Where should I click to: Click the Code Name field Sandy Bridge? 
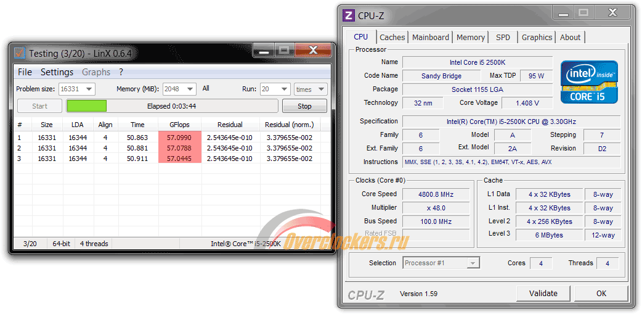coord(441,76)
